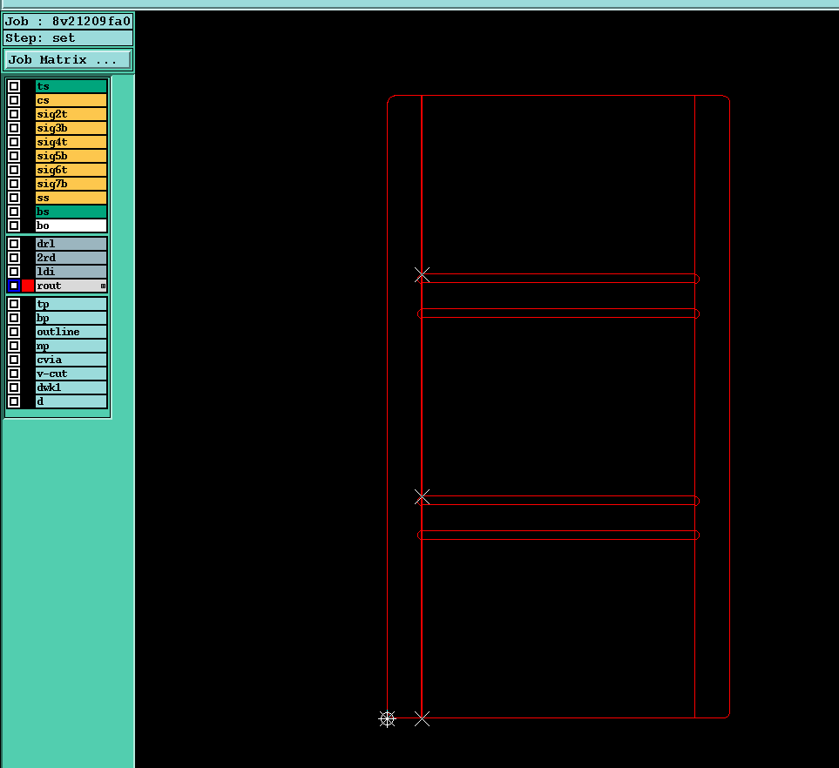Toggle checkbox for cvia layer
Viewport: 839px width, 768px height.
(x=14, y=360)
